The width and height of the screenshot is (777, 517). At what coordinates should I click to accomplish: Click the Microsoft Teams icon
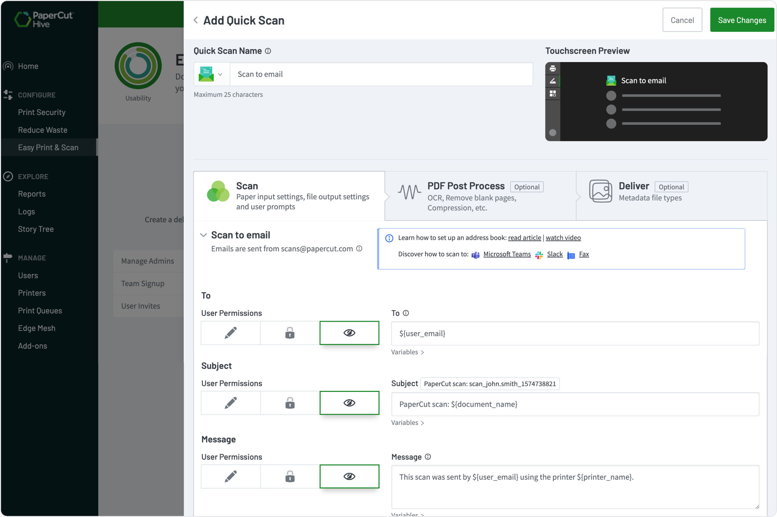tap(475, 255)
